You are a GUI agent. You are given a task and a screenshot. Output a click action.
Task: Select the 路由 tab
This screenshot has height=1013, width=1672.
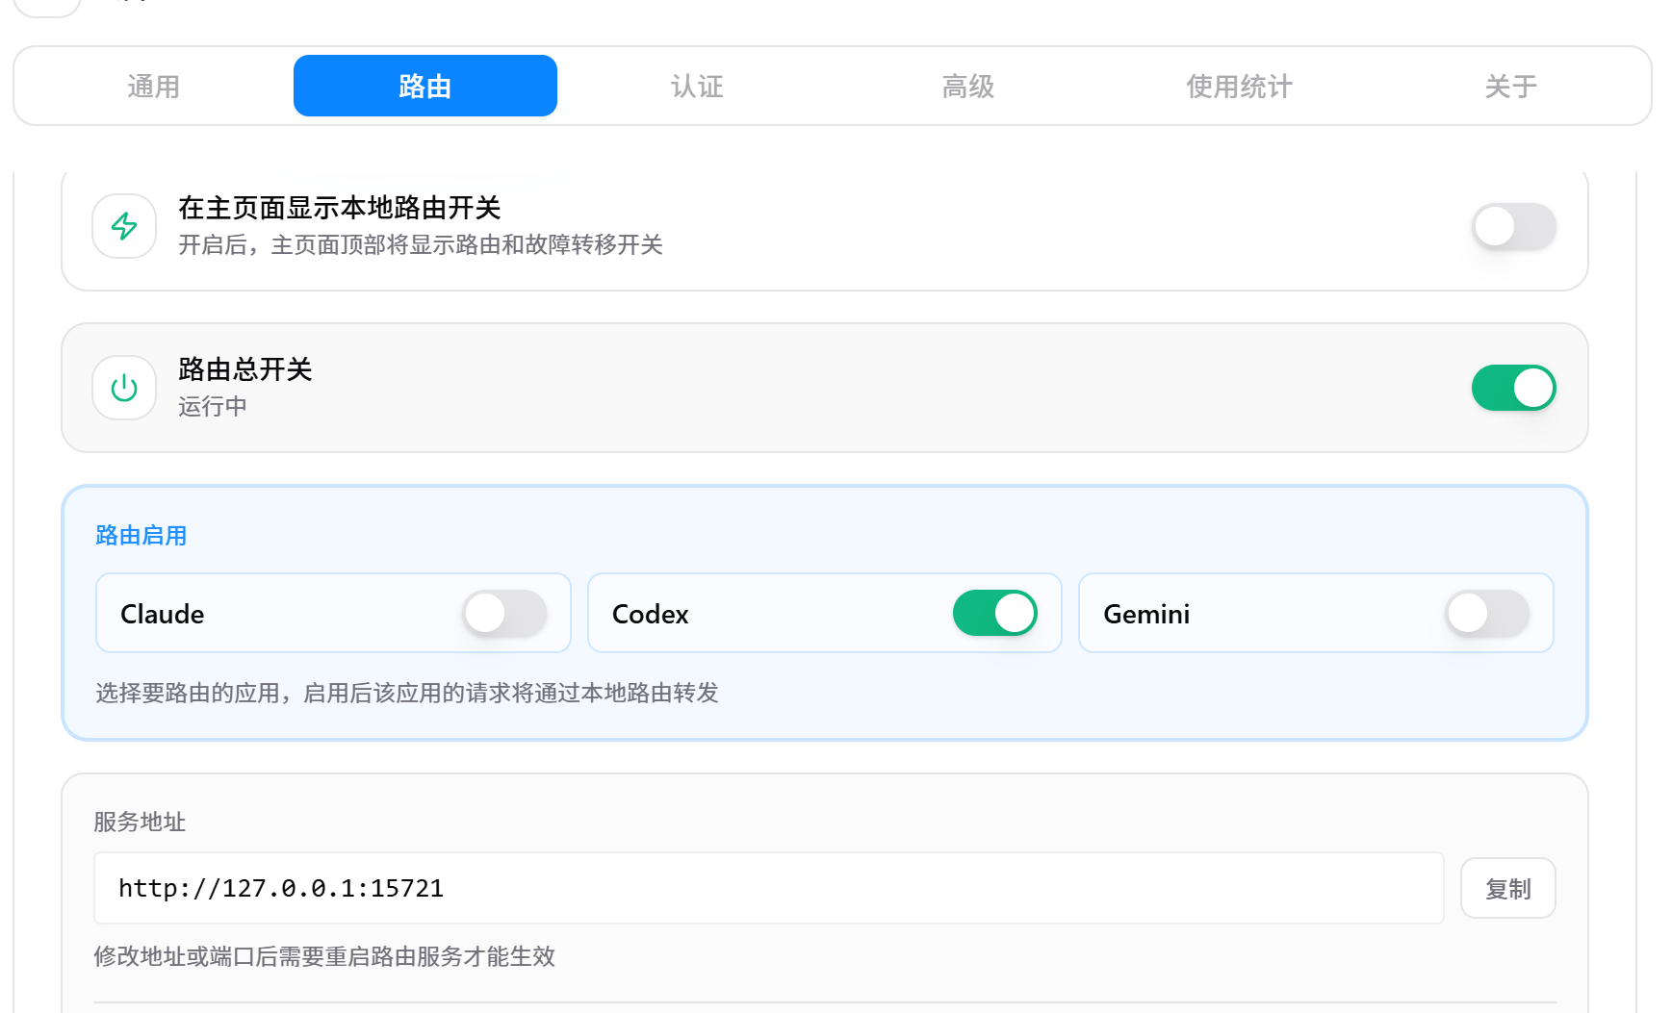(x=425, y=87)
